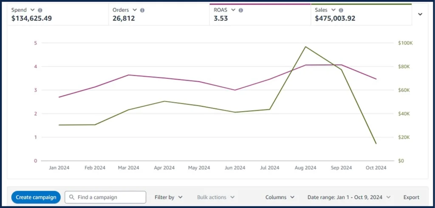
Task: Click the Create campaign button
Action: coord(36,197)
